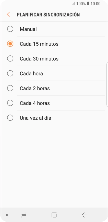Tap the edge panel handle on right side
Image resolution: width=108 pixels, height=222 pixels.
(107, 84)
